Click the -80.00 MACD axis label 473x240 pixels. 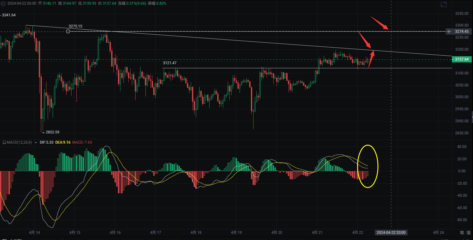(x=462, y=220)
